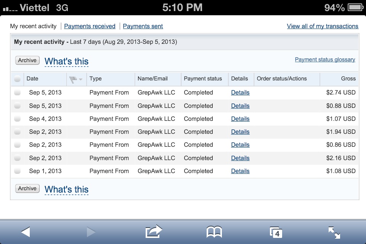The width and height of the screenshot is (366, 244).
Task: Click the bottom Archive button
Action: pos(27,188)
